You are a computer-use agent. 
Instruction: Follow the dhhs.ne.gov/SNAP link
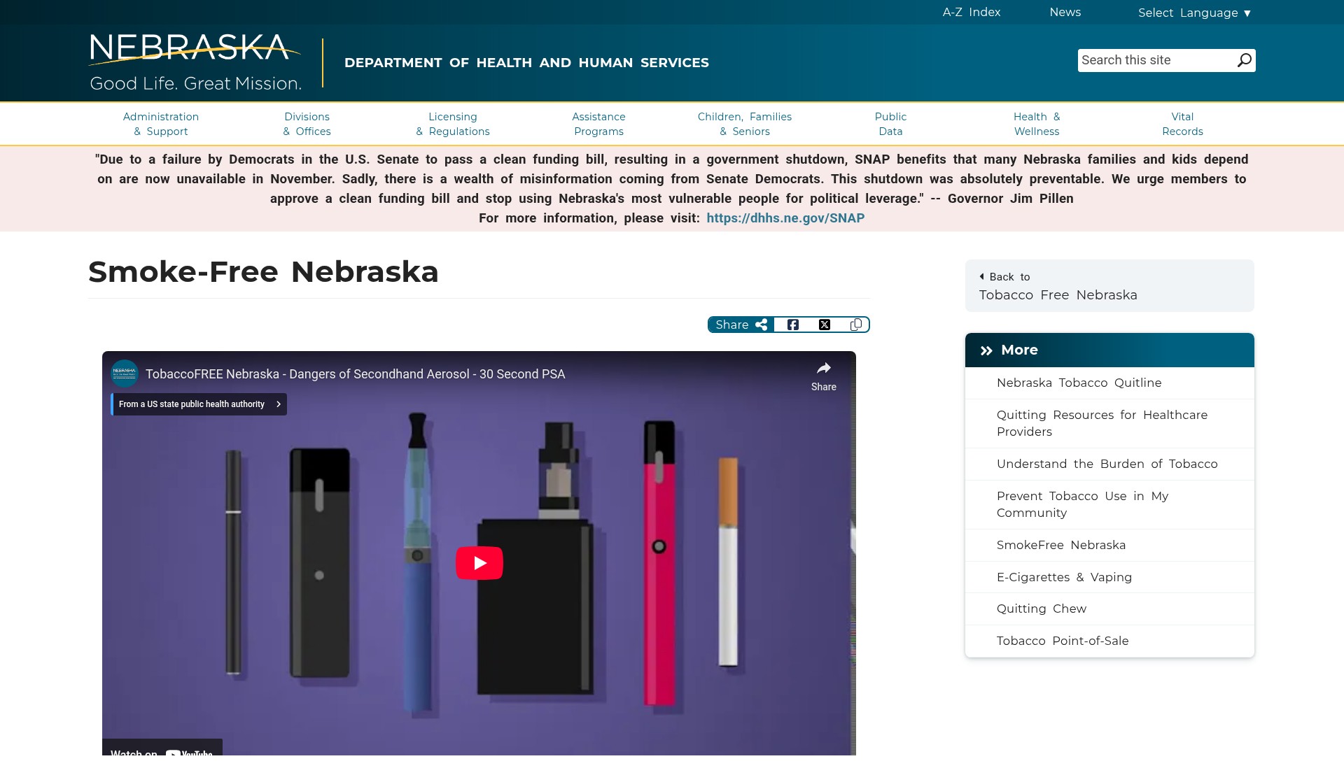click(785, 218)
